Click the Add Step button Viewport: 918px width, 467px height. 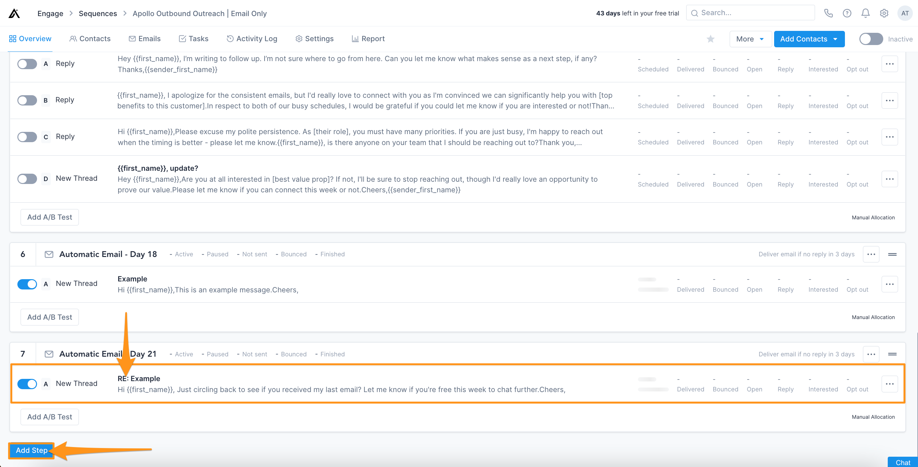tap(31, 450)
